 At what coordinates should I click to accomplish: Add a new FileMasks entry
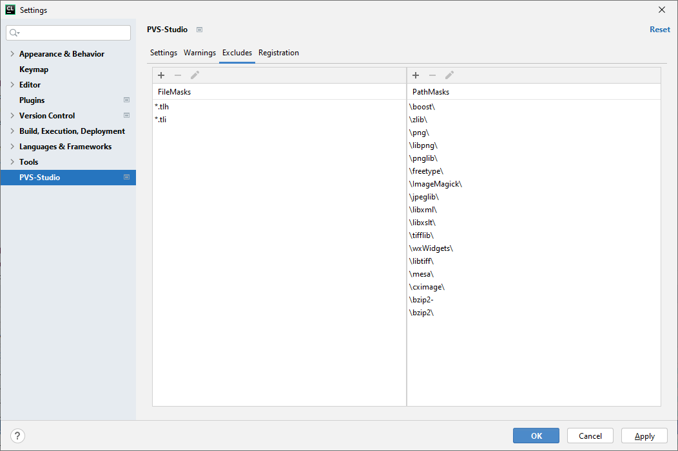[161, 75]
